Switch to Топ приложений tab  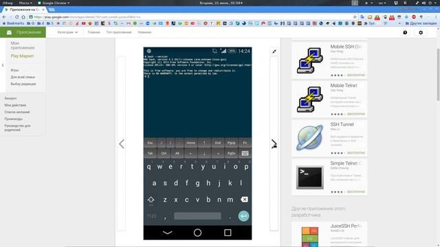click(119, 32)
